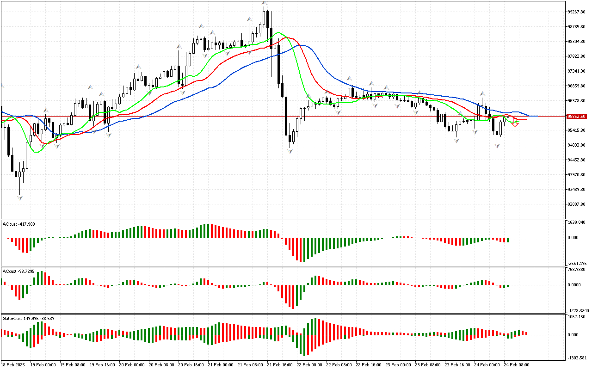The height and width of the screenshot is (370, 592).
Task: Click the 1062.150 scale value in GatorCust panel
Action: (x=577, y=317)
